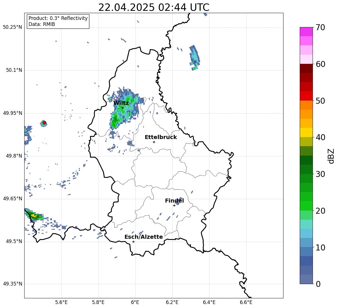Click the yellow swatch just above 40
Viewport: 338px width, 308px height.
[306, 132]
